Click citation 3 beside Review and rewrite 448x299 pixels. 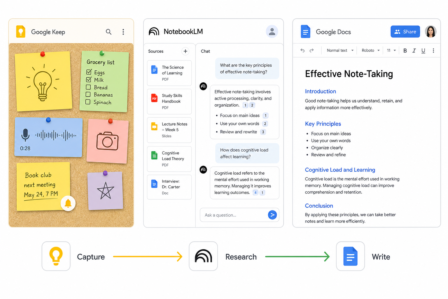(x=263, y=132)
